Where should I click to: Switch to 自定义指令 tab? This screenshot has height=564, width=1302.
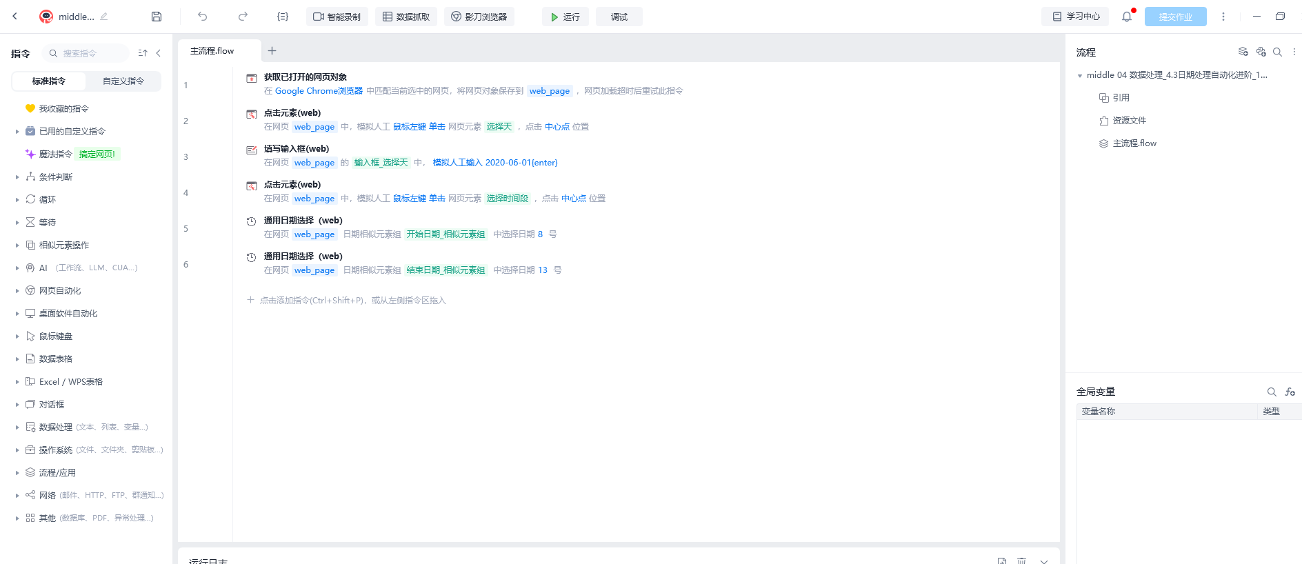tap(123, 81)
